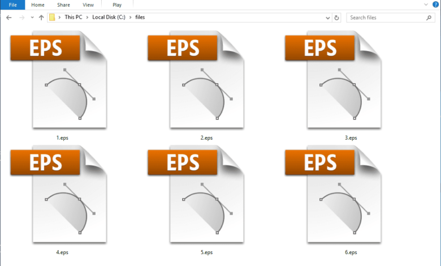This screenshot has height=266, width=441.
Task: Open address bar history dropdown
Action: 328,18
